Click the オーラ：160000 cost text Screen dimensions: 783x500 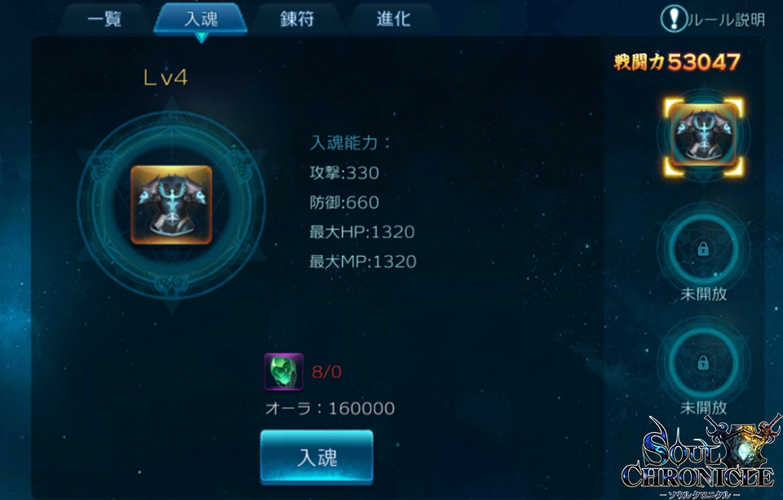pos(330,408)
